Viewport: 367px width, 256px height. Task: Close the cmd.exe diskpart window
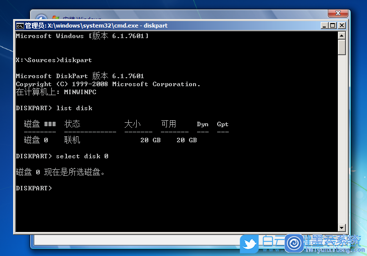342,26
